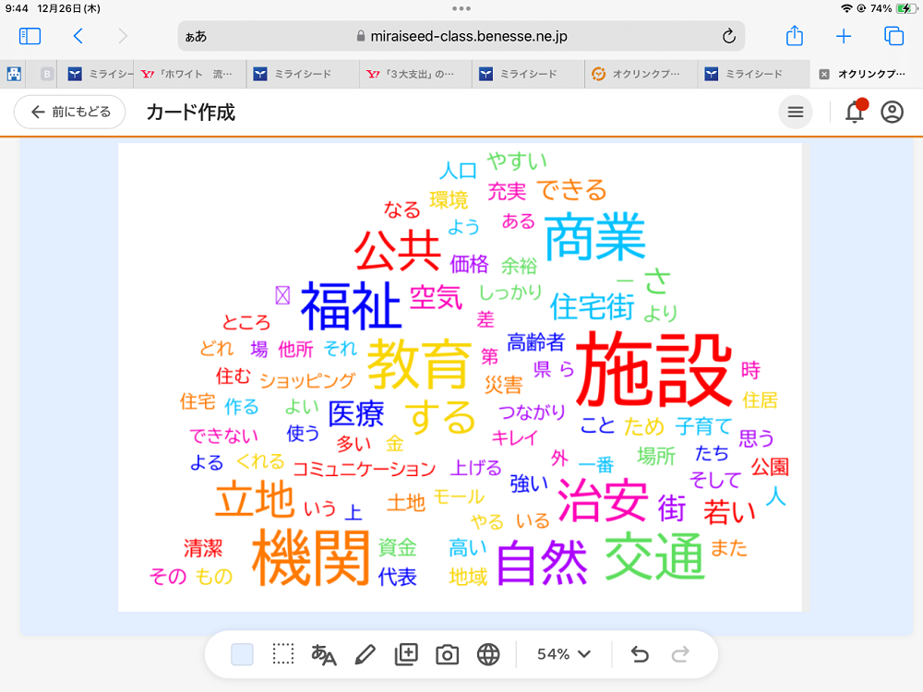Click the word cloud image on the card
The width and height of the screenshot is (923, 692).
point(460,376)
